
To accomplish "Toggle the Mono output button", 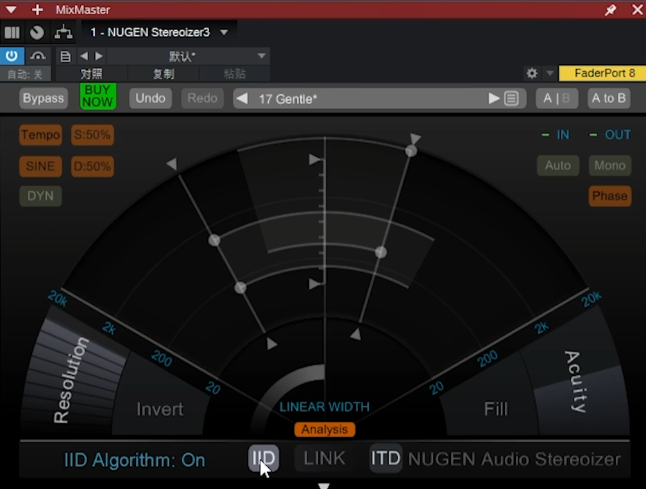I will tap(609, 166).
